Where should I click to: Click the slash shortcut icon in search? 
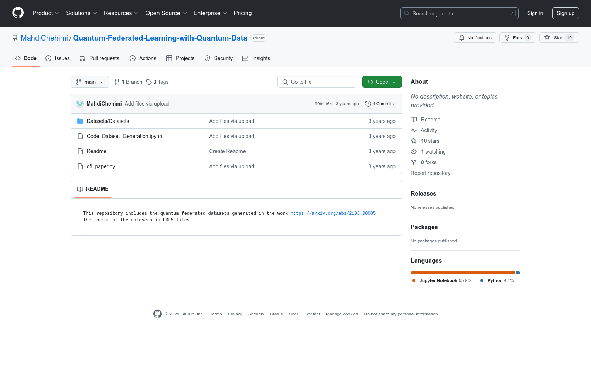pos(512,13)
